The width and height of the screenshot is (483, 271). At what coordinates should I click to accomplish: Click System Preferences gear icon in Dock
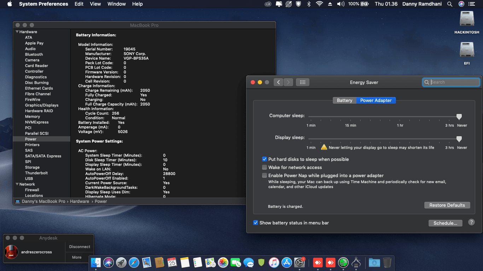coord(299,263)
